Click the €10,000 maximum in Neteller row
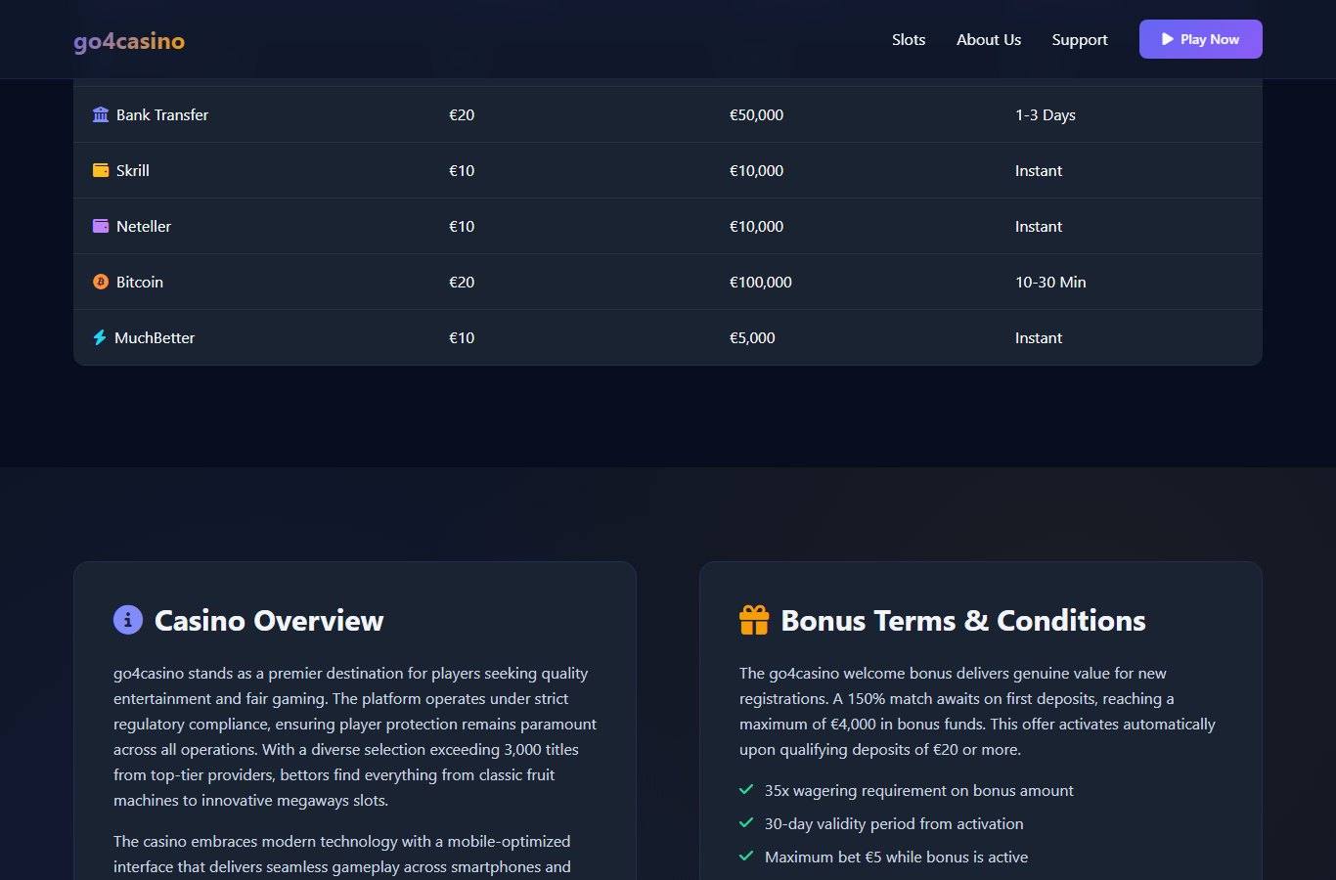Viewport: 1336px width, 880px height. point(756,226)
